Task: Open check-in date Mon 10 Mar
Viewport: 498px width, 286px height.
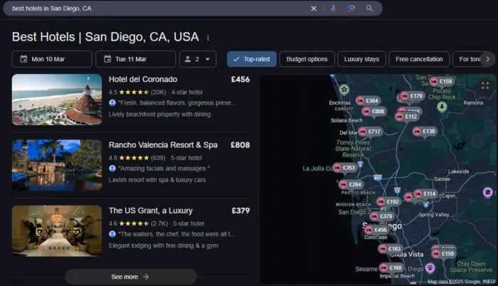Action: click(x=52, y=59)
